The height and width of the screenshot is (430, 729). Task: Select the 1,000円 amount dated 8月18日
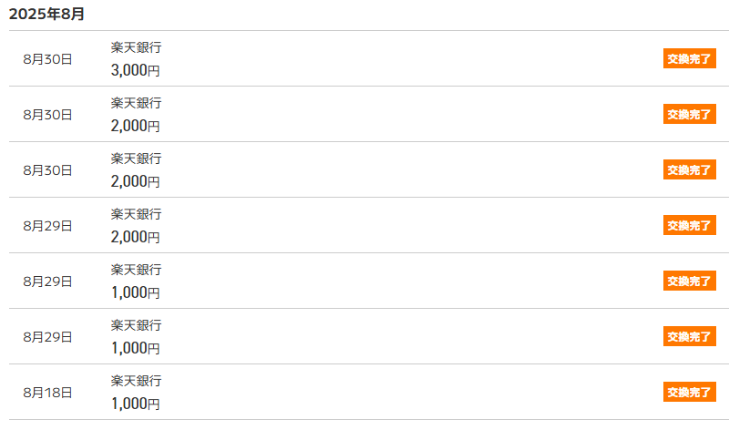[136, 404]
